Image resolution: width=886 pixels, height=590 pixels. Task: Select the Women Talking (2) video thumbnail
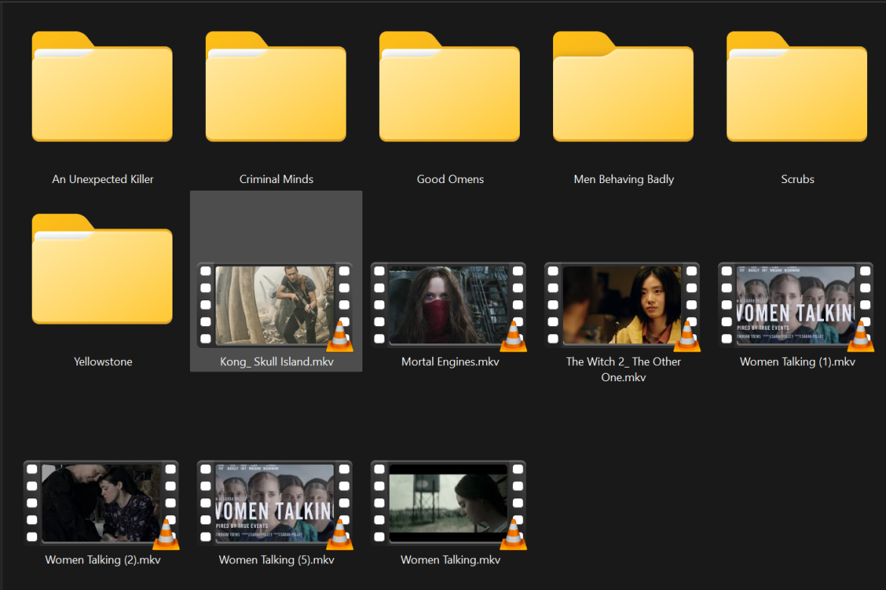click(x=101, y=503)
